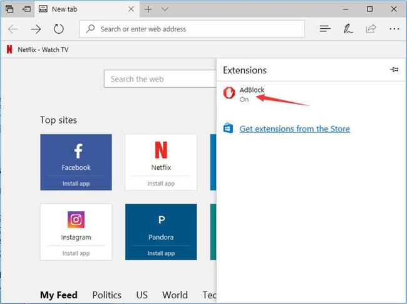Open a new tab with plus button
The width and height of the screenshot is (407, 304).
click(148, 9)
